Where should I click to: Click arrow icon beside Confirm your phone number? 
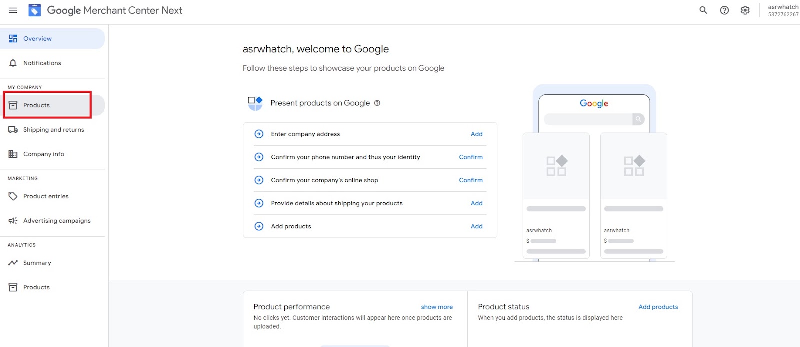point(259,157)
